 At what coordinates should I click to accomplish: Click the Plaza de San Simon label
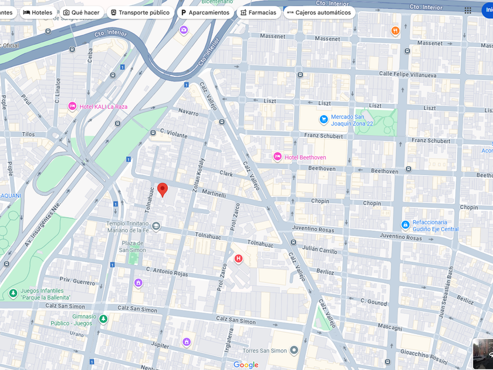pyautogui.click(x=132, y=247)
